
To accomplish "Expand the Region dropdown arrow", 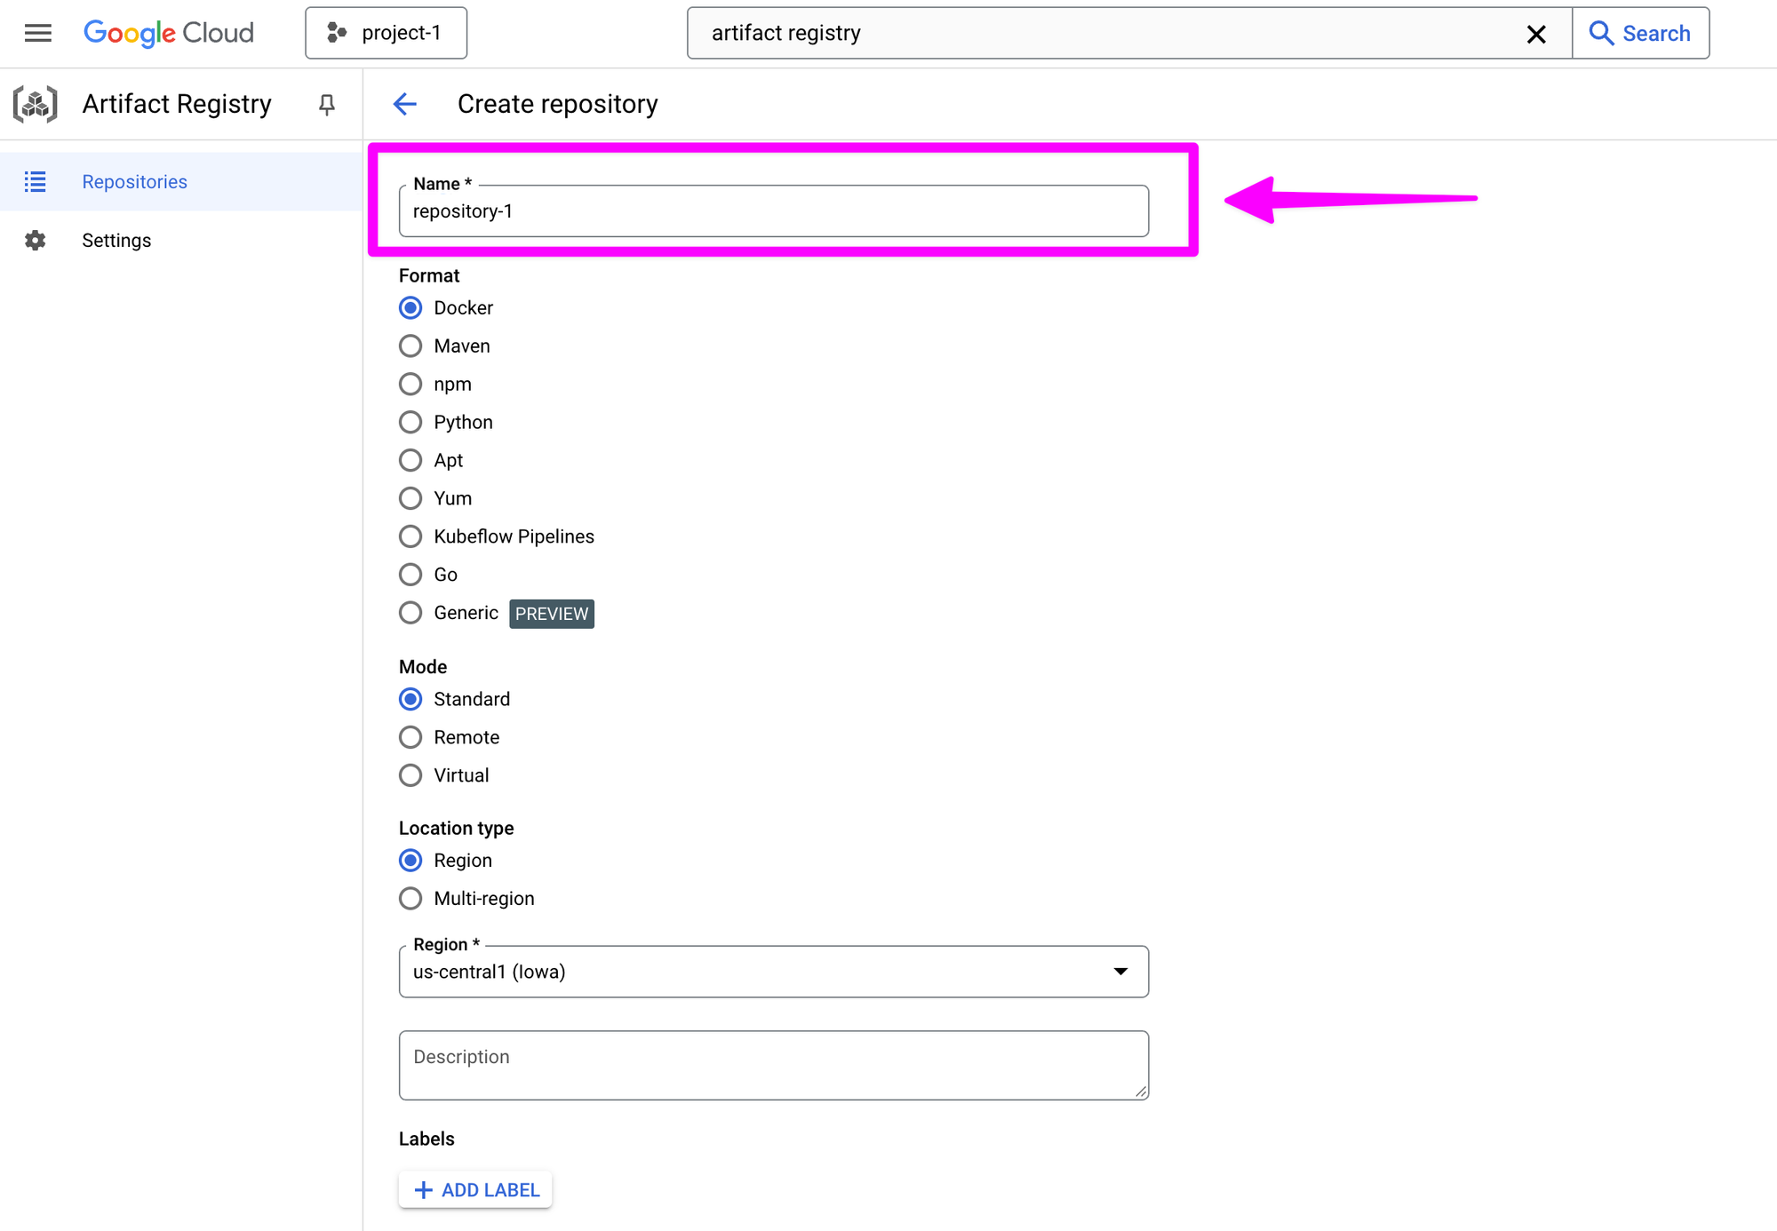I will point(1120,972).
